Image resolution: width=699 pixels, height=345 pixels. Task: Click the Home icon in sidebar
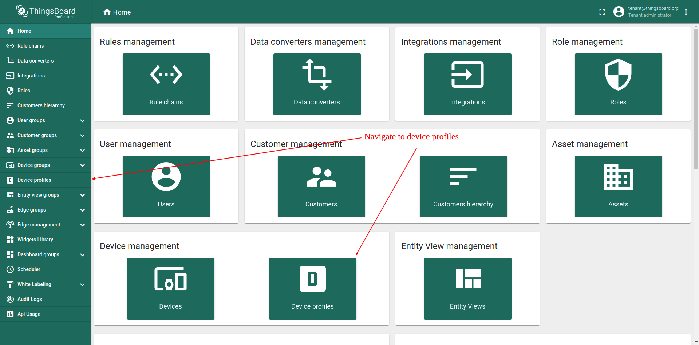(10, 31)
